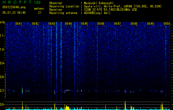The image size is (173, 110).
Task: Click the Receiving antenna field label
Action: pos(63,13)
